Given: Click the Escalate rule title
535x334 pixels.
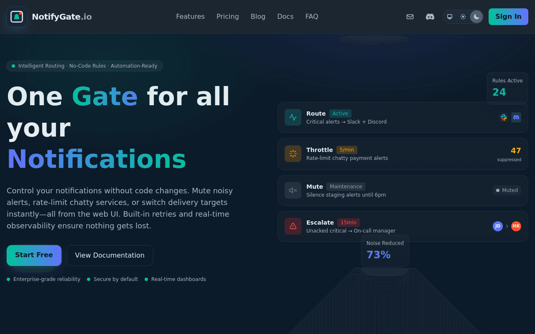Looking at the screenshot, I should 320,223.
